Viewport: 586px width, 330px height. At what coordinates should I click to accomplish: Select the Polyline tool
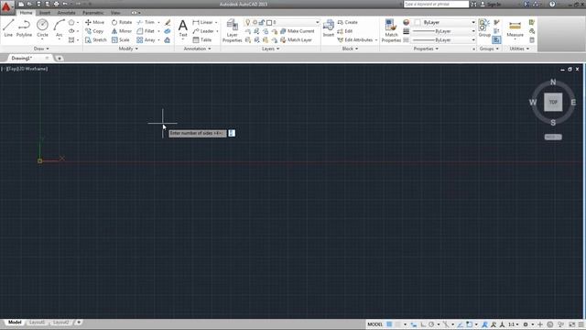pos(24,28)
